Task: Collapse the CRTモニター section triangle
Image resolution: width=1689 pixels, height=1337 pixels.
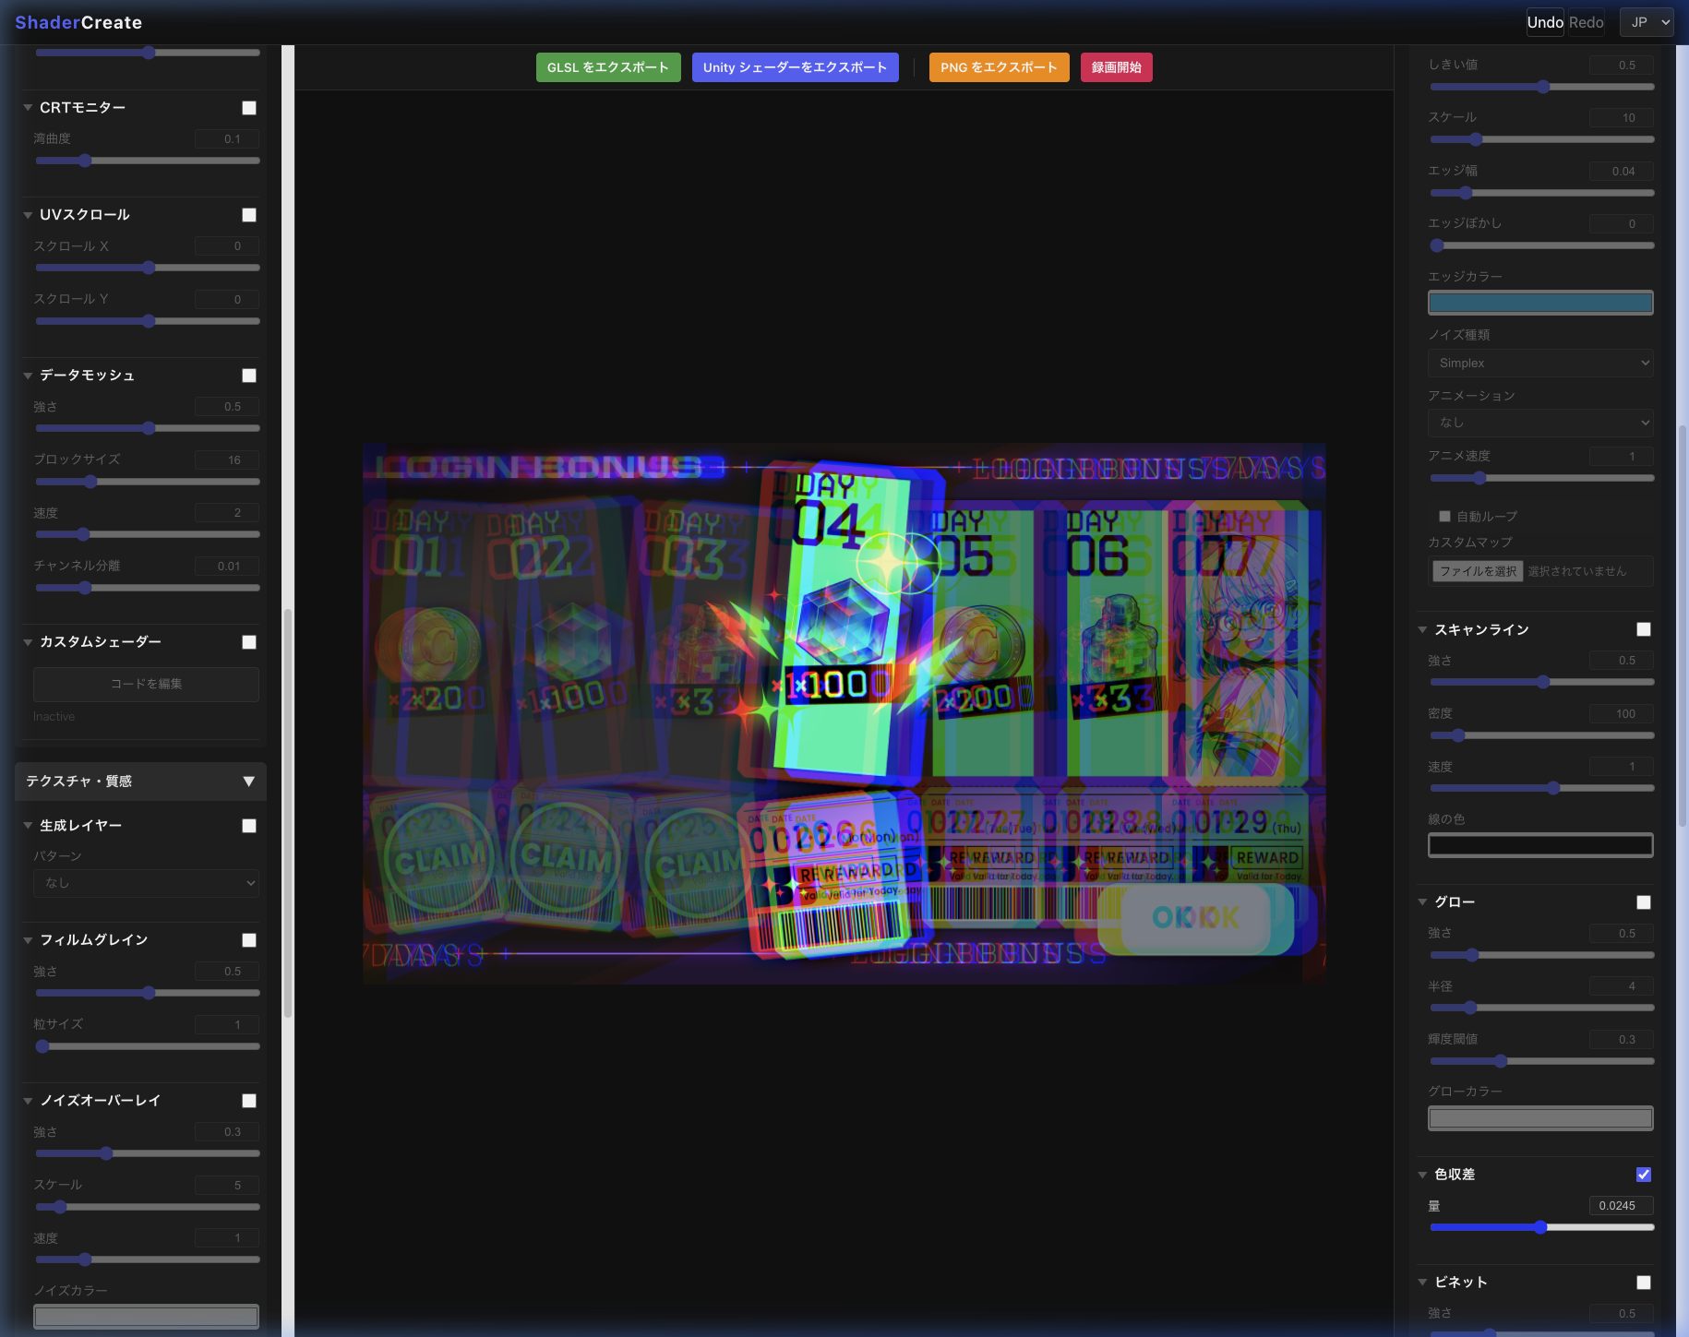Action: (x=28, y=108)
